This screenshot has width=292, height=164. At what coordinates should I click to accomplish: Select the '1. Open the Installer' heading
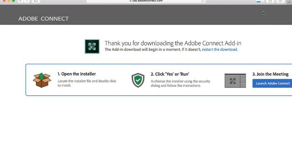77,74
